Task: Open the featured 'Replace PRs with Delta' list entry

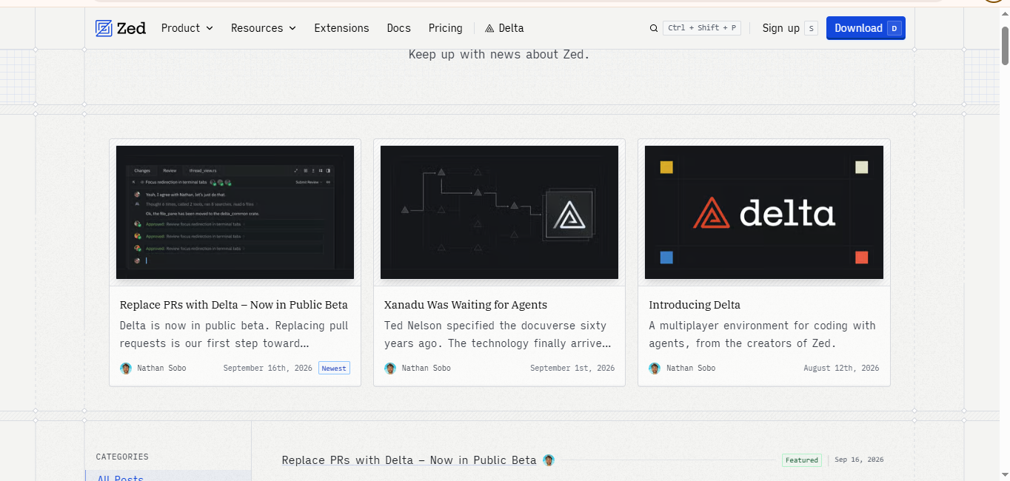Action: pos(409,460)
